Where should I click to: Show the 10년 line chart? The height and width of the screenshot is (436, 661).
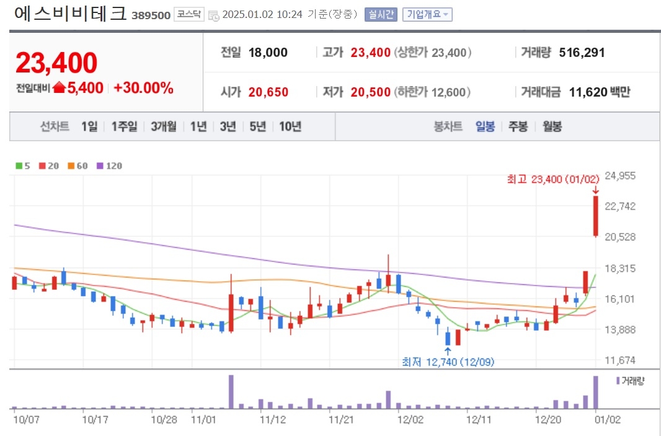290,126
